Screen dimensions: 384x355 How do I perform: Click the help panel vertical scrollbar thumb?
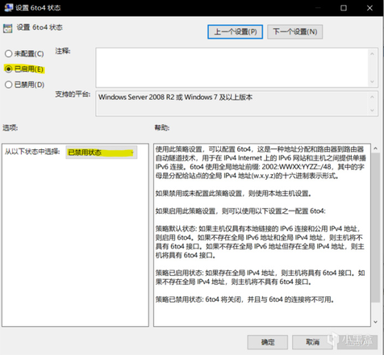pyautogui.click(x=375, y=228)
